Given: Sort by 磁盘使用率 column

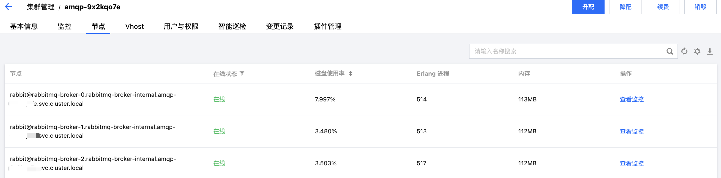Looking at the screenshot, I should [351, 73].
